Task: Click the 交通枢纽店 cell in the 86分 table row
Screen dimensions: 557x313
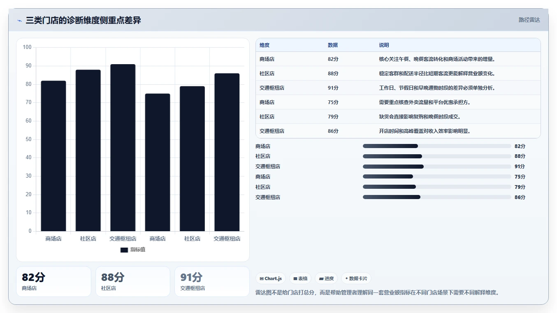Action: pyautogui.click(x=272, y=131)
